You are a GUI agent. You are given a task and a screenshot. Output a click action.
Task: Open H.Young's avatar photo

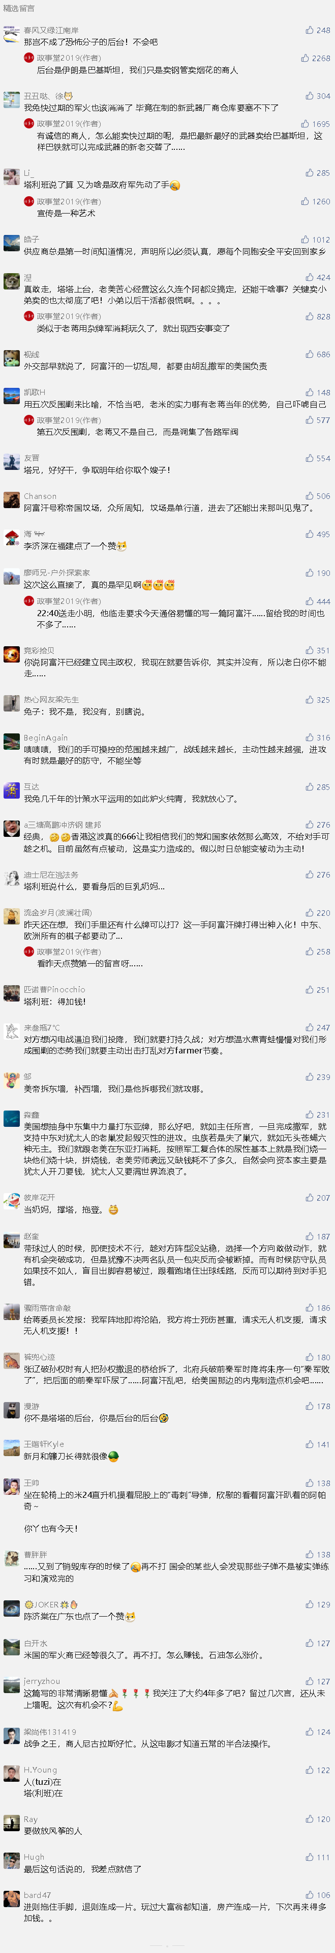pyautogui.click(x=11, y=1774)
